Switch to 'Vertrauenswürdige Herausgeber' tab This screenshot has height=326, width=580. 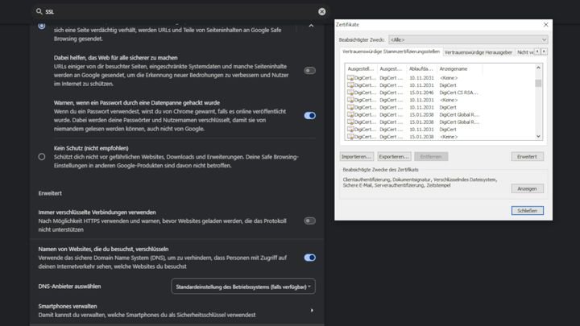(478, 52)
